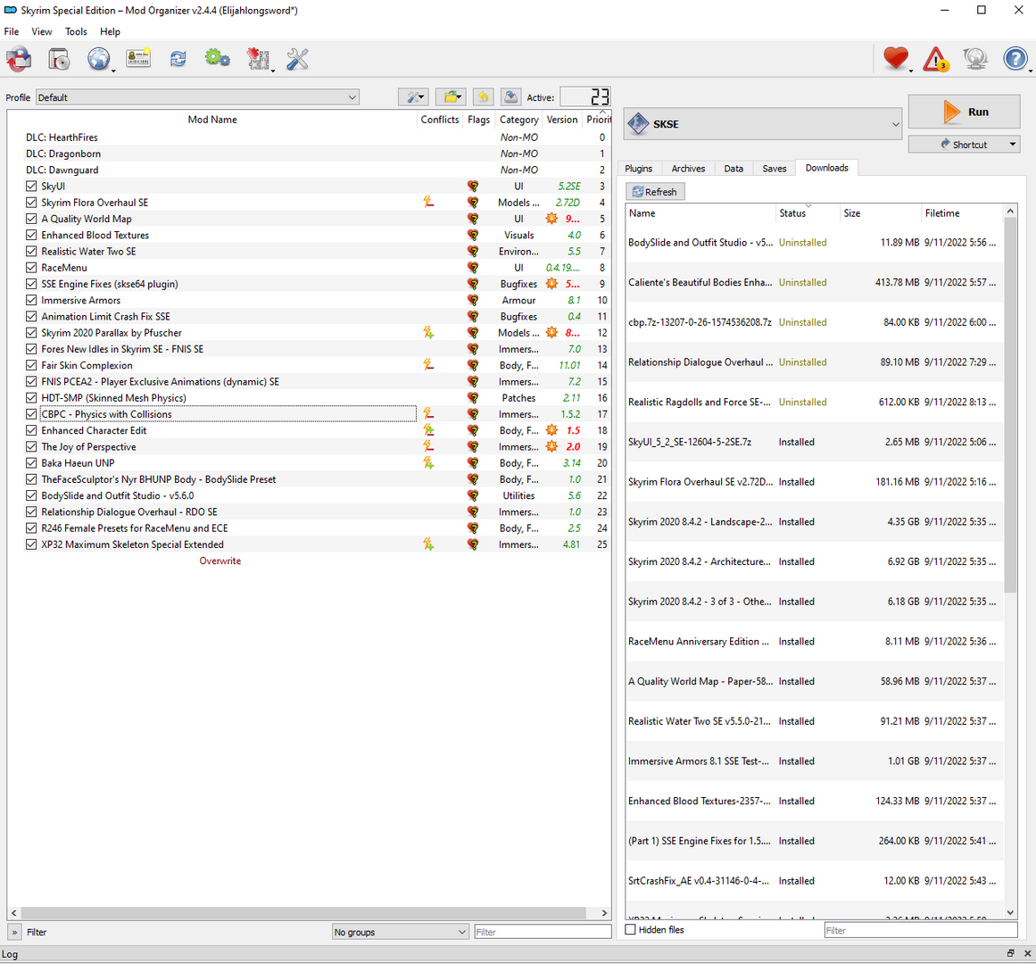The image size is (1036, 964).
Task: Toggle XP32 Maximum Skeleton Special Extended checkbox
Action: point(31,544)
